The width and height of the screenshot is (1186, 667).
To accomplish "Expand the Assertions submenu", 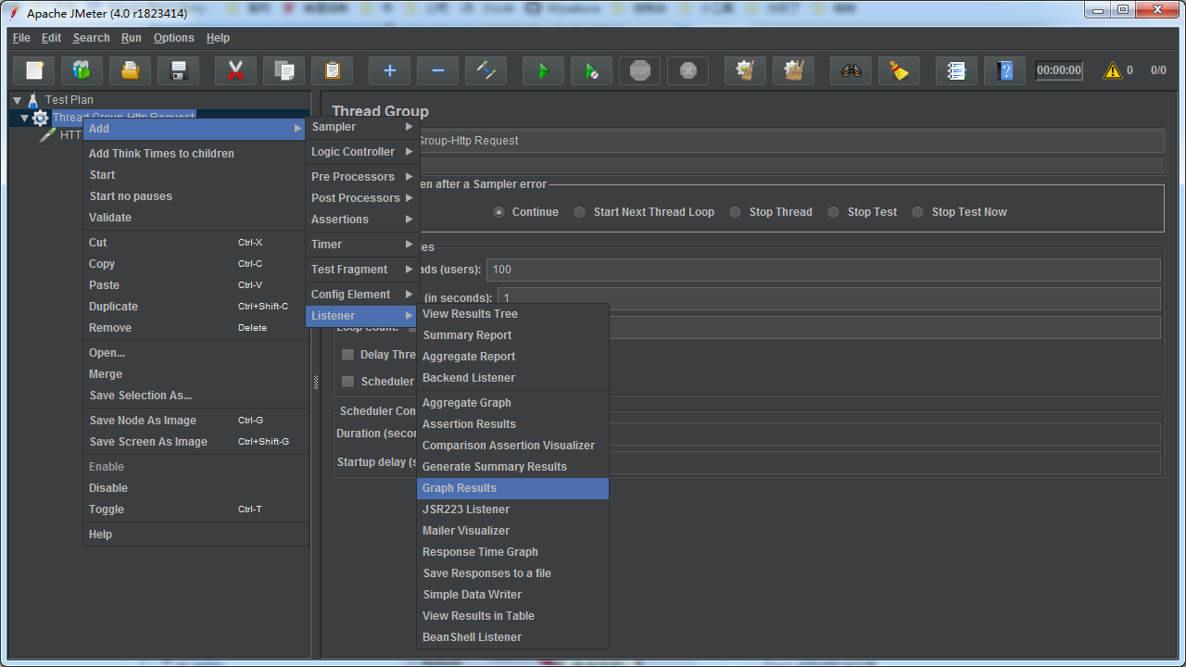I will [362, 220].
